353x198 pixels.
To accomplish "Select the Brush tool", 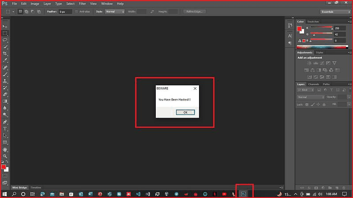I will point(5,74).
